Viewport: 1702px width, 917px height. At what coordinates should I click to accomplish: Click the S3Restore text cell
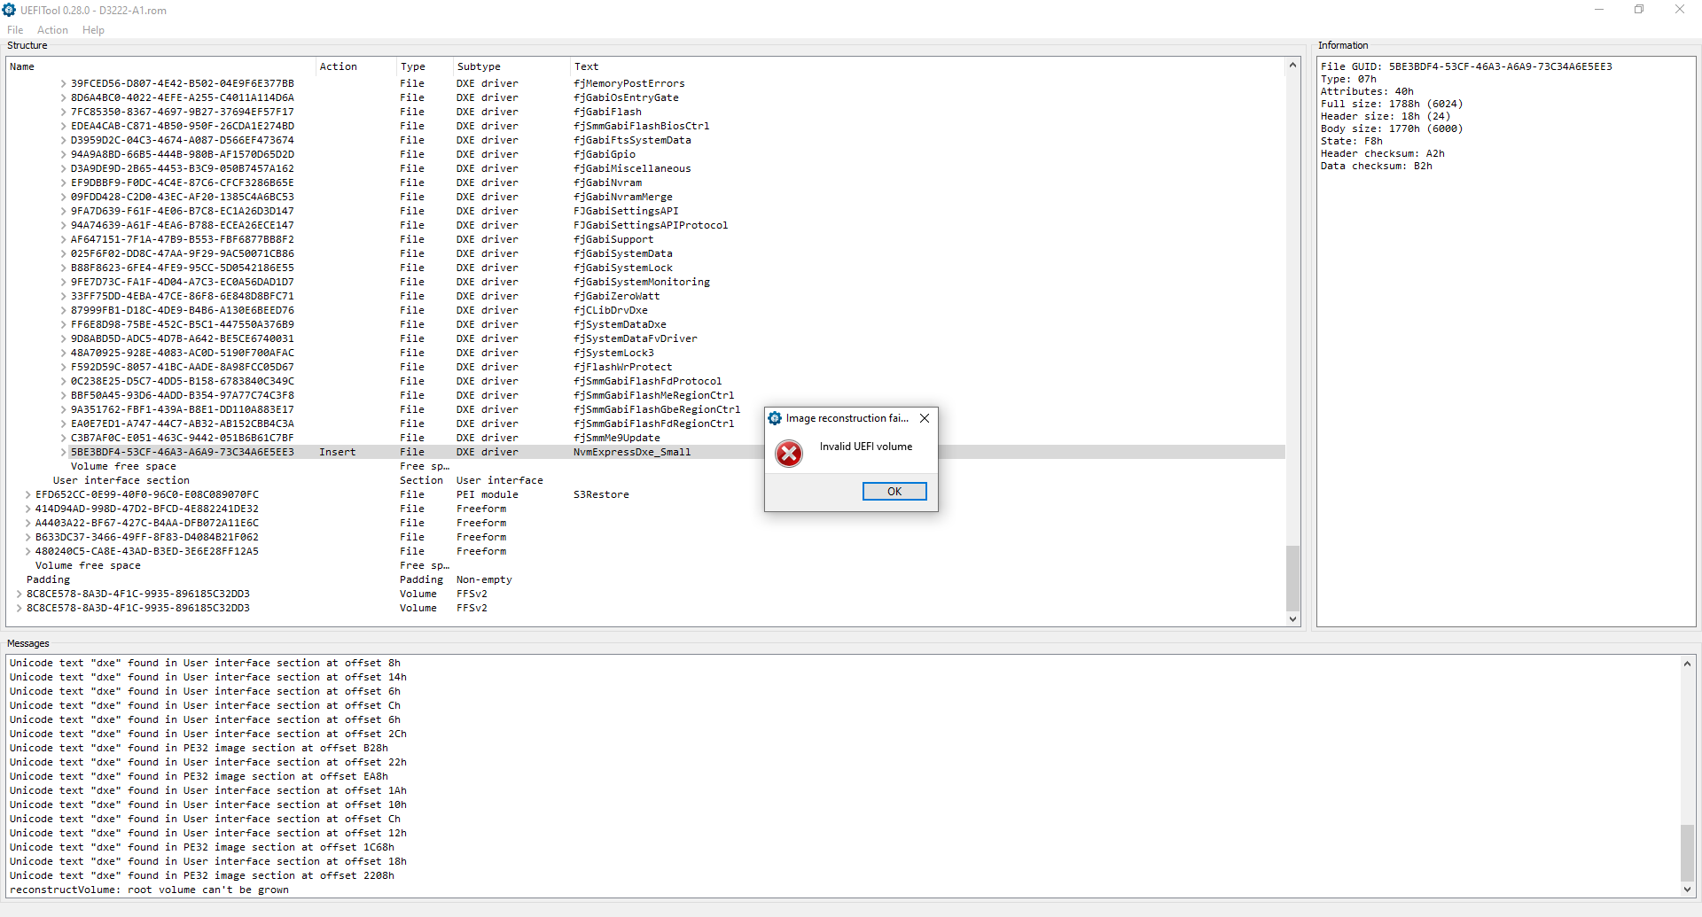pyautogui.click(x=601, y=494)
